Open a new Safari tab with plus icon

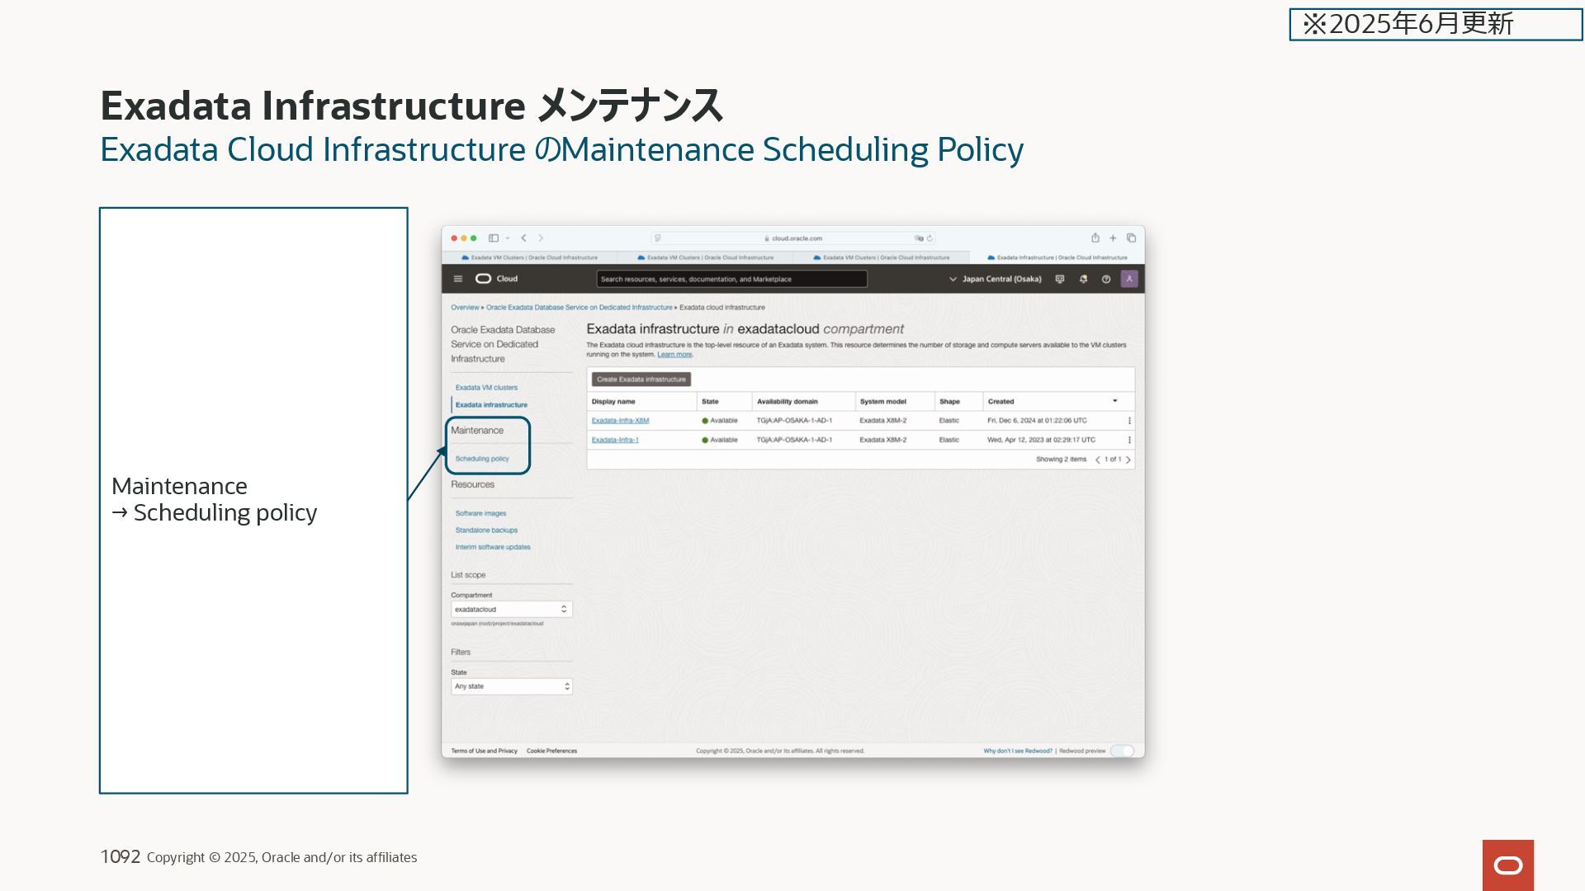pos(1113,238)
